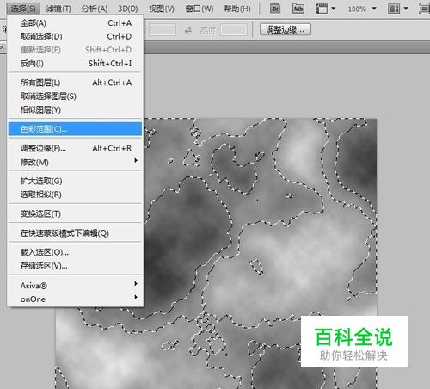
Task: Choose Deselect (取消选择) Ctrl+D
Action: [76, 36]
